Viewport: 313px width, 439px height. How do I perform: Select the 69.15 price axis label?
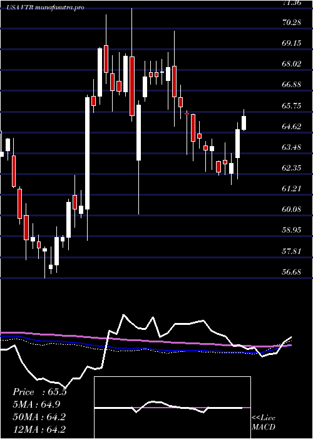pos(292,43)
